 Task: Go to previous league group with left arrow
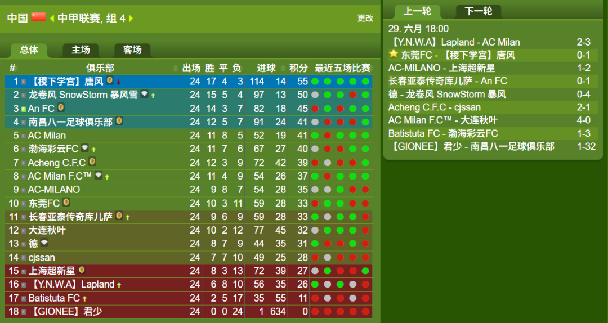pyautogui.click(x=52, y=18)
